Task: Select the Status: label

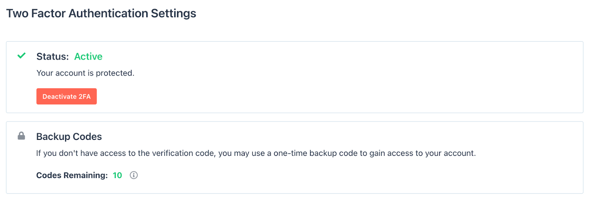Action: point(53,56)
